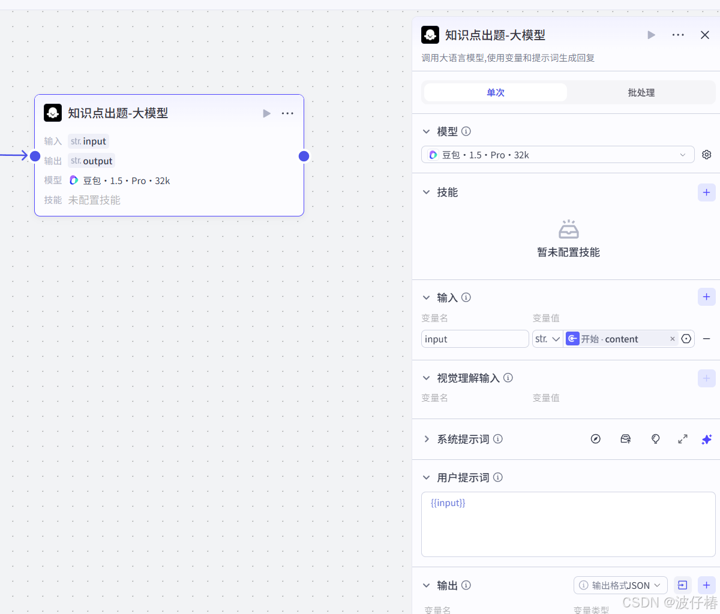Screen dimensions: 720x614
Task: Show info tooltip for 输出
Action: 466,585
